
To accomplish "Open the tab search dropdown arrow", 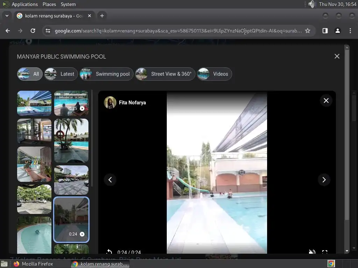I will point(7,16).
